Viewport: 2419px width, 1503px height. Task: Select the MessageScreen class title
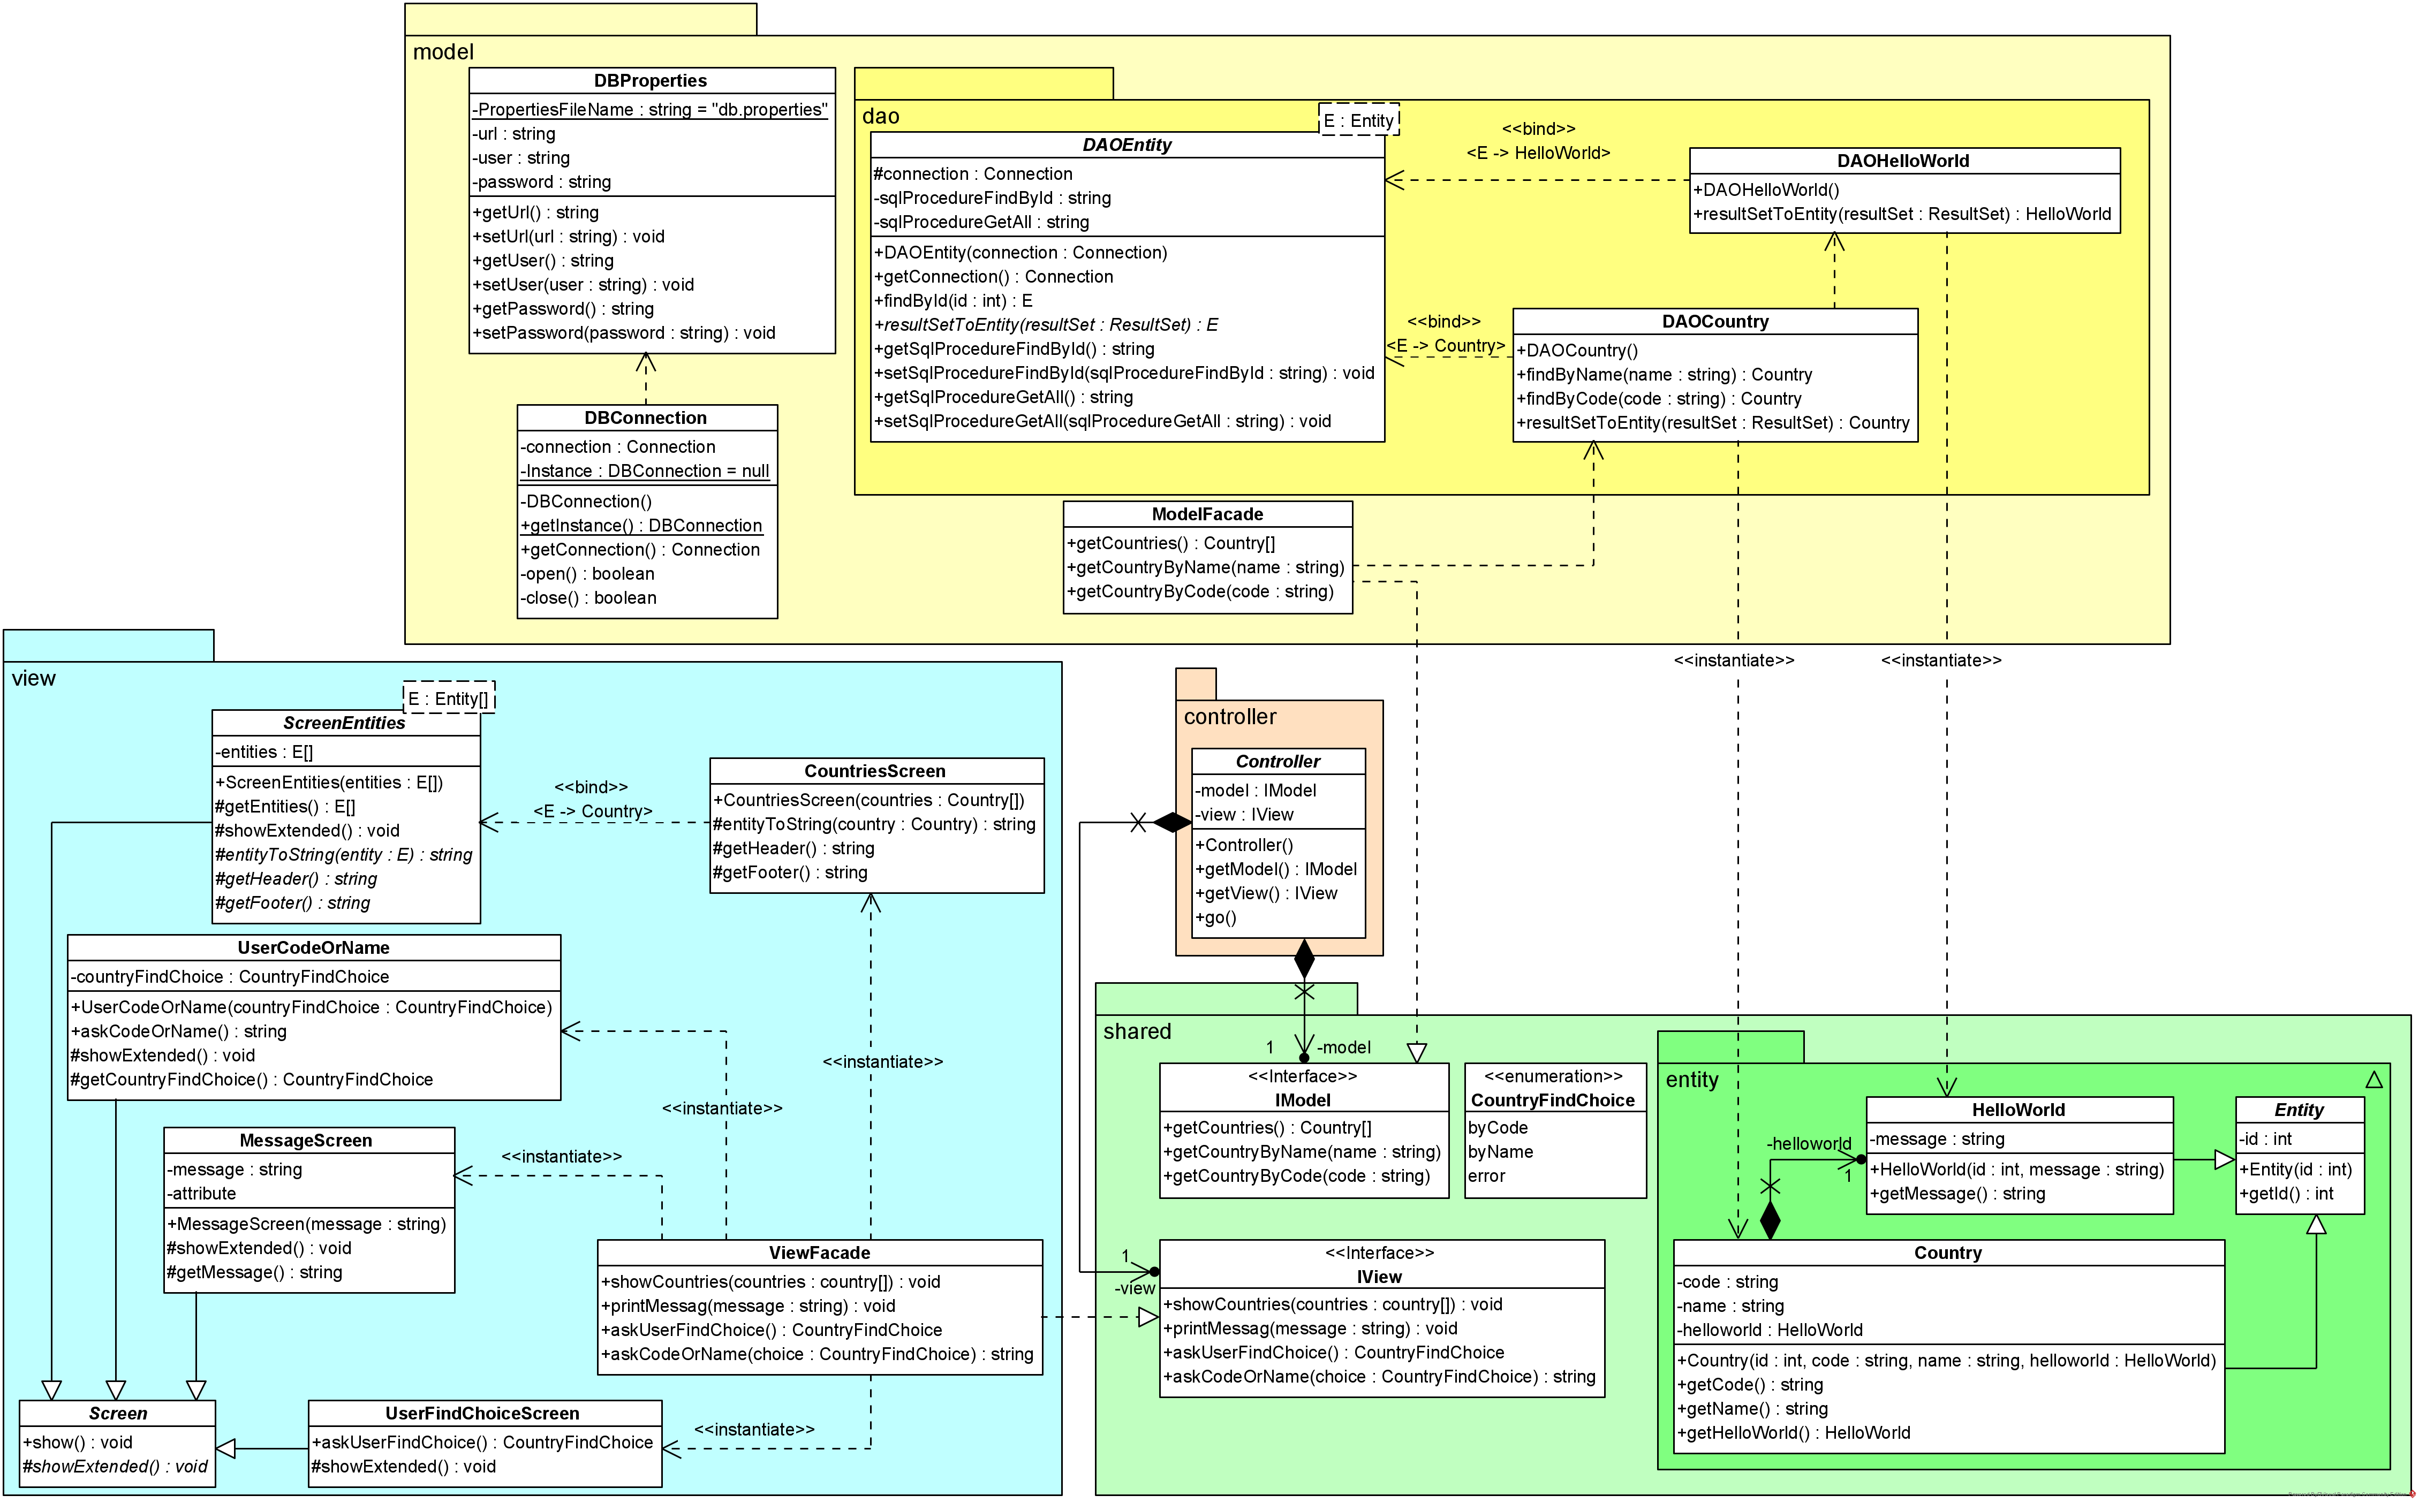click(x=306, y=1141)
